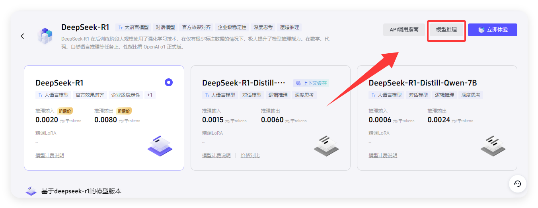Open 模型计费说明 link in middle Distill card
Image resolution: width=538 pixels, height=208 pixels.
pyautogui.click(x=216, y=156)
